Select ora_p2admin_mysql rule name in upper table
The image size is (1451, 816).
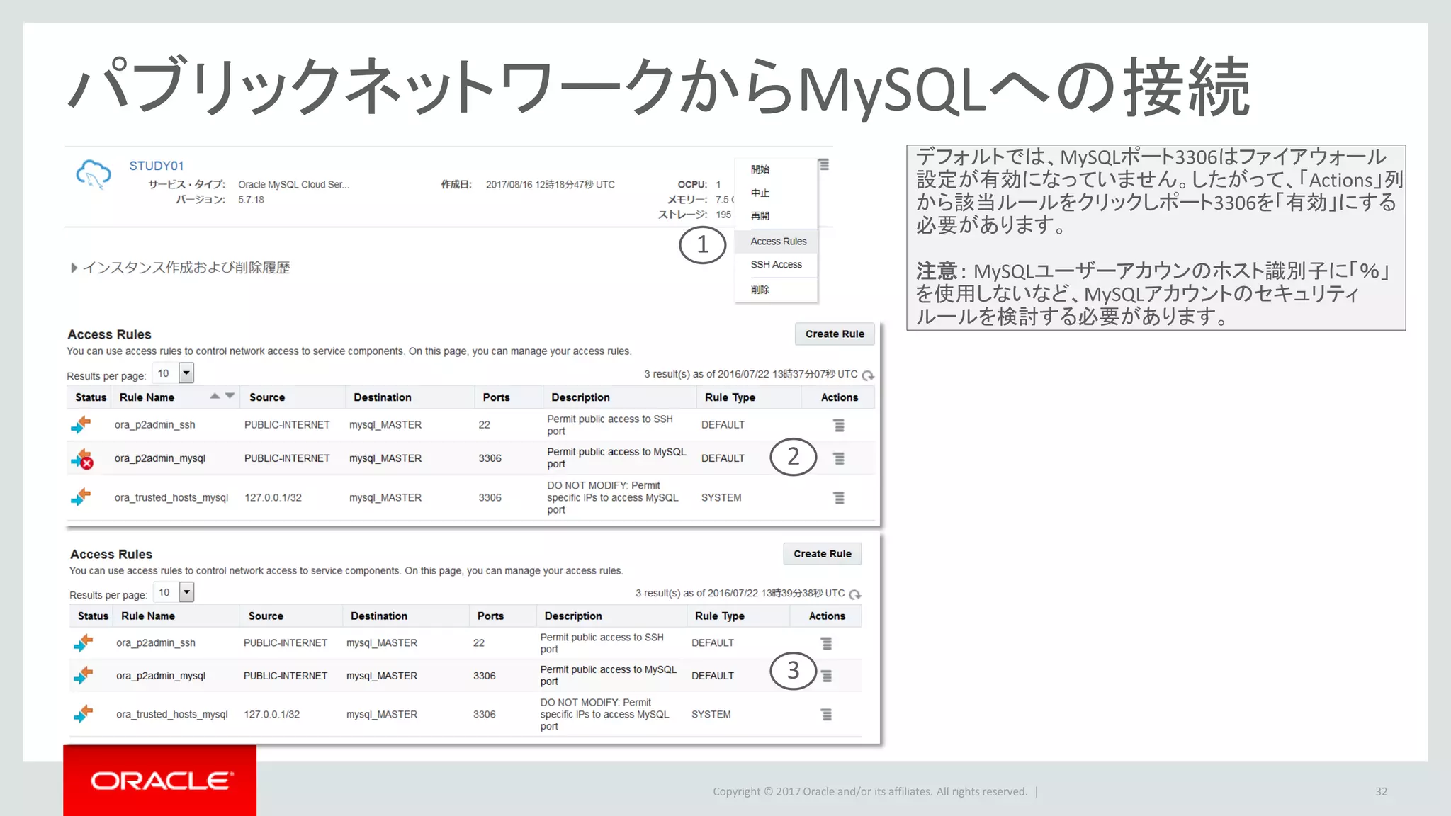point(159,458)
